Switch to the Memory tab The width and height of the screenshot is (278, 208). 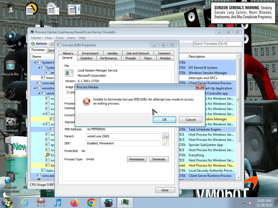click(x=68, y=53)
